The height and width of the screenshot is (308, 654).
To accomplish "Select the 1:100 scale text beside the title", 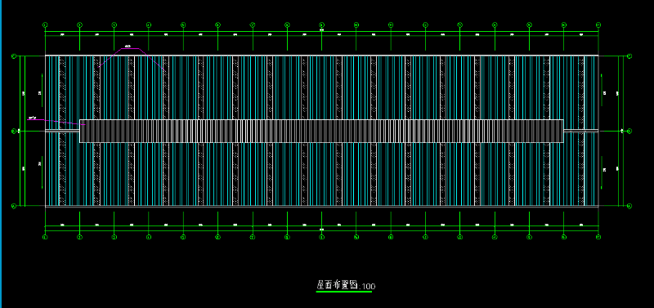I will coord(367,287).
